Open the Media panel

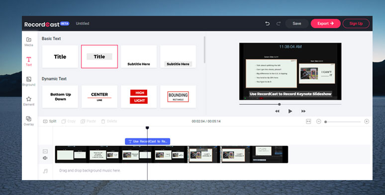[x=29, y=42]
